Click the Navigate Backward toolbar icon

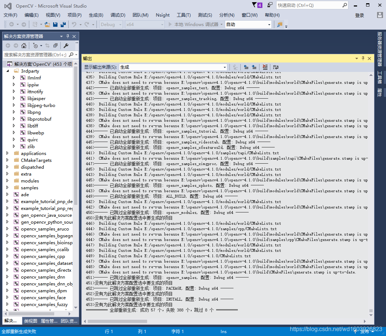(11, 24)
